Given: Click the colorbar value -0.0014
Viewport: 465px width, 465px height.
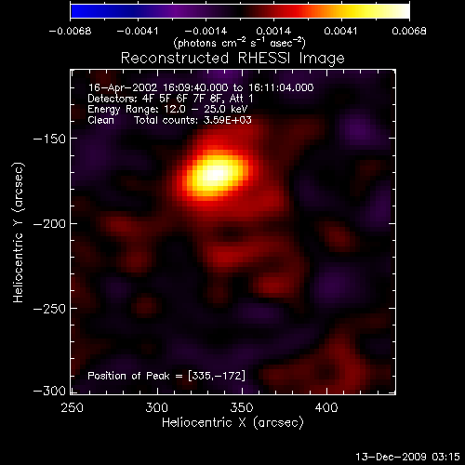Looking at the screenshot, I should [206, 32].
